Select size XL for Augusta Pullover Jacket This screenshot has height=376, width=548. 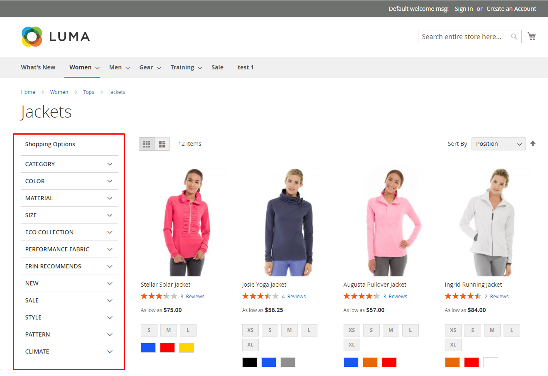coord(351,345)
